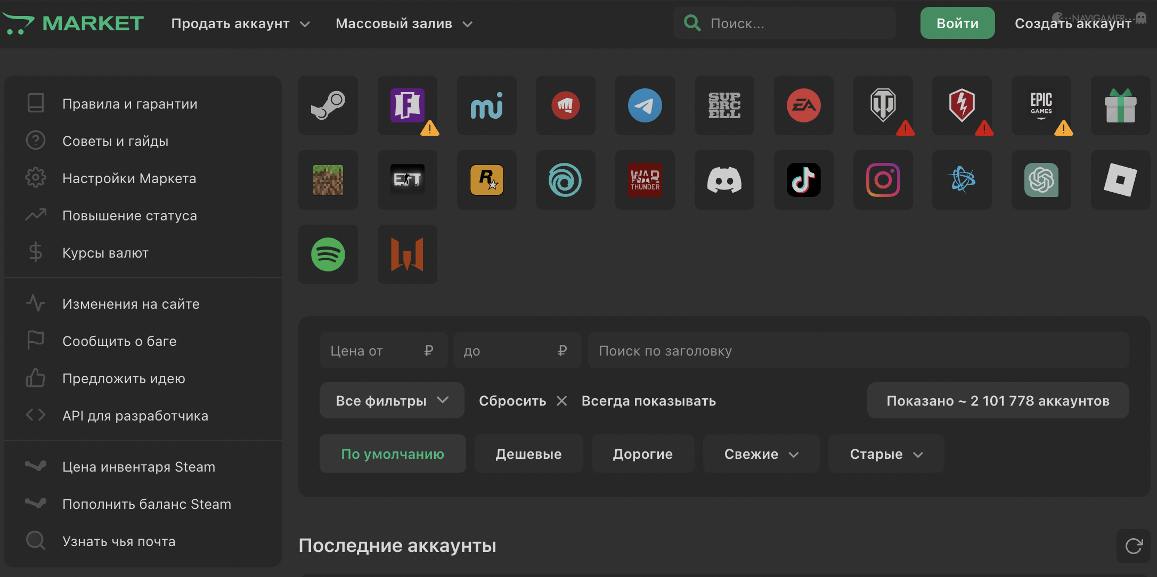Open the Fortnite accounts category
Viewport: 1157px width, 577px height.
point(408,105)
